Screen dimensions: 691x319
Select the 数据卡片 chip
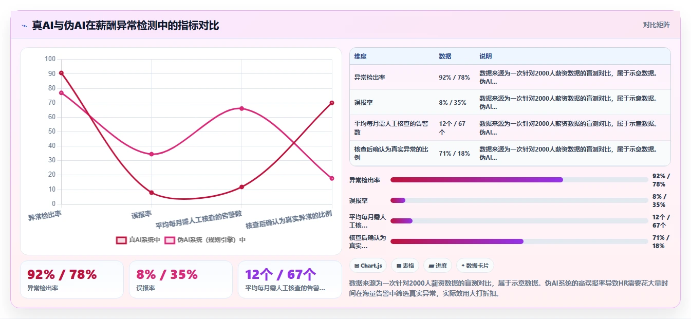click(475, 266)
